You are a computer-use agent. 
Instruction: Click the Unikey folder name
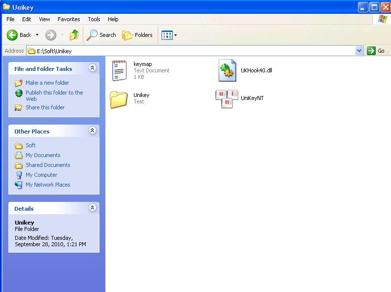[141, 95]
